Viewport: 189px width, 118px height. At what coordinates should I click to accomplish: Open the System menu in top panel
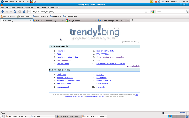pyautogui.click(x=26, y=2)
